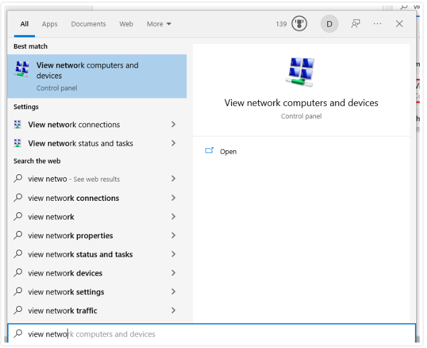Select web suggestion 'view network settings'
This screenshot has height=348, width=427.
97,292
